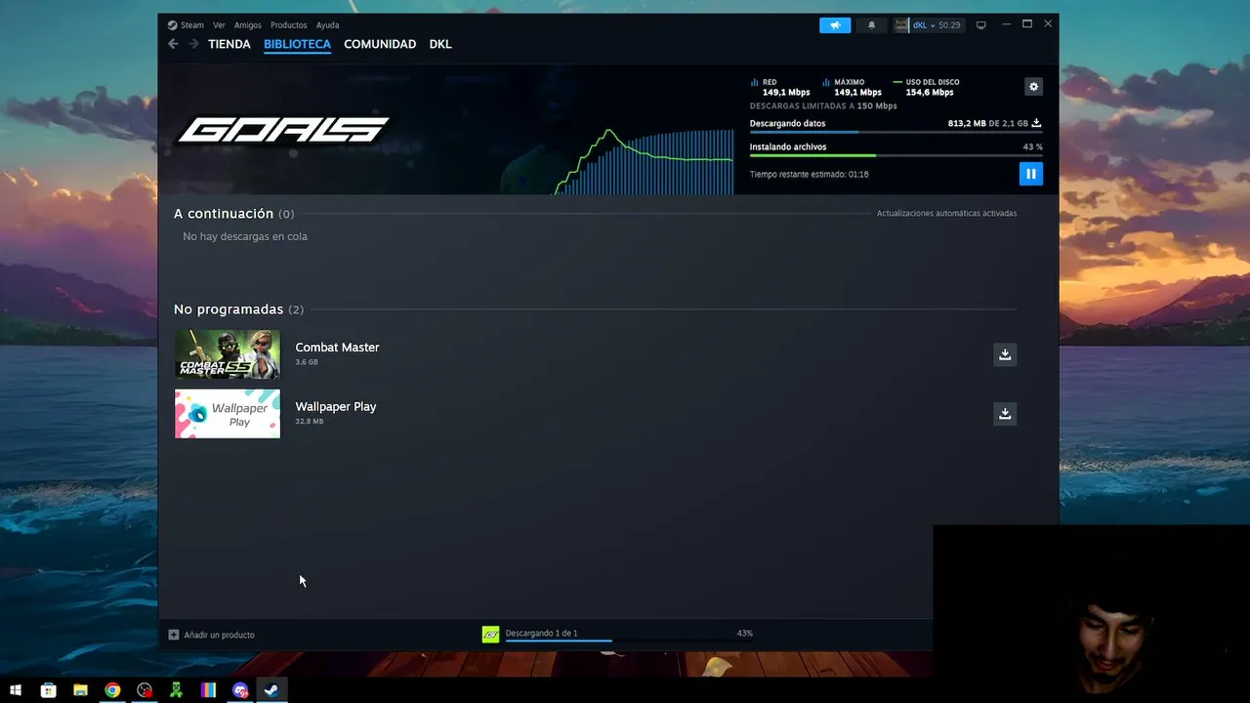1250x703 pixels.
Task: Click the GOALS icon in the bottom bar
Action: tap(490, 635)
